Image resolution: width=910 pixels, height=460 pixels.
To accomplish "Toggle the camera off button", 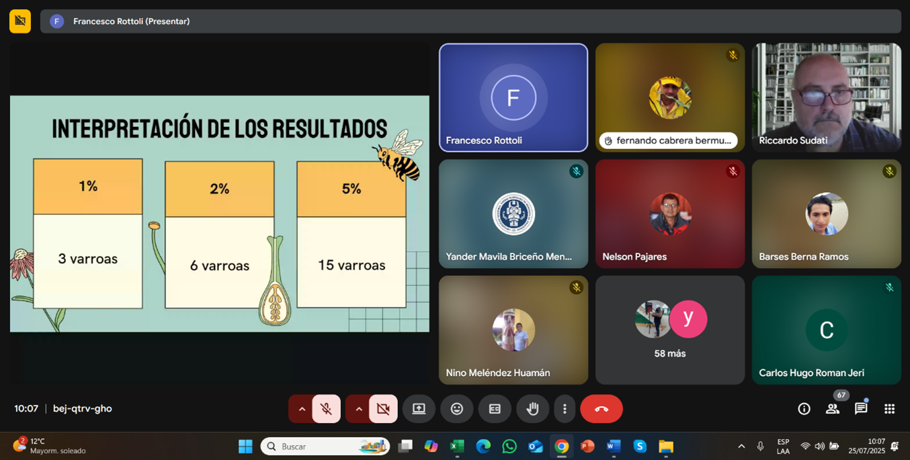I will tap(383, 409).
